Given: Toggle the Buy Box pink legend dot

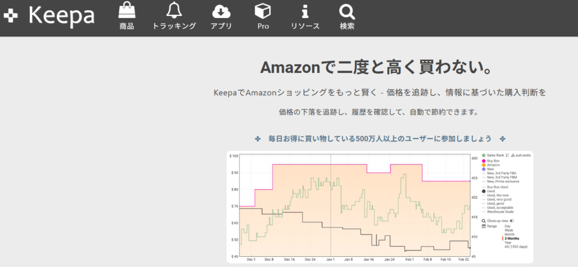Looking at the screenshot, I should 484,161.
